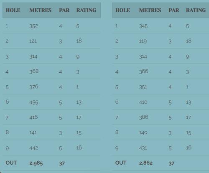Click rating 16 in the left table's hole 9 row

[x=79, y=148]
